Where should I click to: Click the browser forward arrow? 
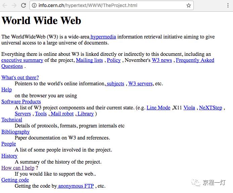[x=14, y=5]
